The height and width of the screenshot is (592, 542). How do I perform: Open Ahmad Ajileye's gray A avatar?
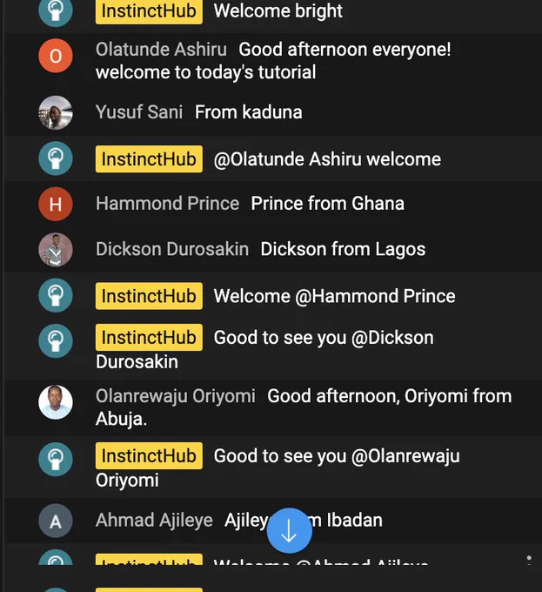pyautogui.click(x=56, y=521)
